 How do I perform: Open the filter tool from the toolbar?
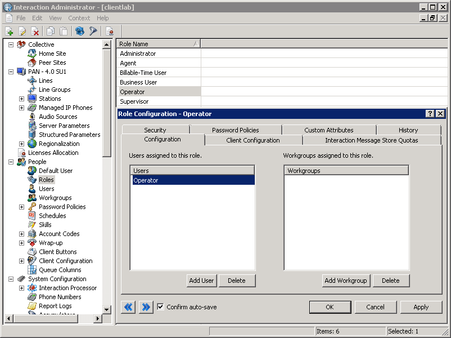tap(93, 31)
